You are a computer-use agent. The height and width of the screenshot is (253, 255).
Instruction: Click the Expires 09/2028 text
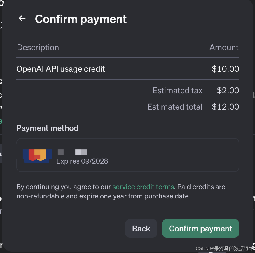82,161
